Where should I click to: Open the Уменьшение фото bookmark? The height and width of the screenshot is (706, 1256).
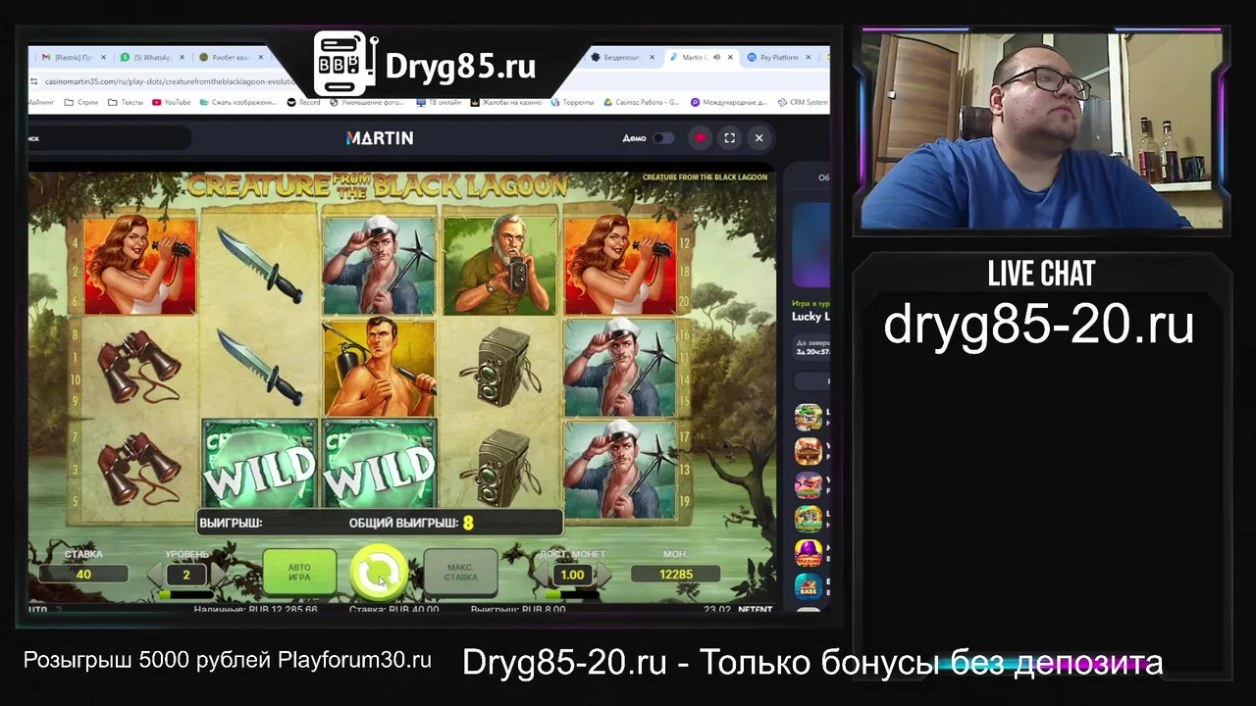tap(367, 102)
